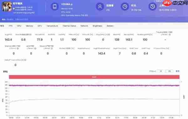Open the FPS tab

pyautogui.click(x=11, y=26)
